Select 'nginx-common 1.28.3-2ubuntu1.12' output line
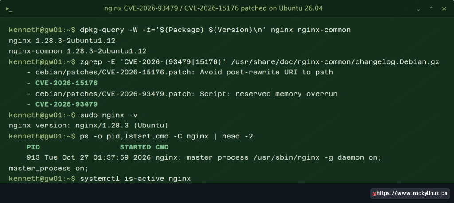The height and width of the screenshot is (203, 454). pyautogui.click(x=78, y=51)
